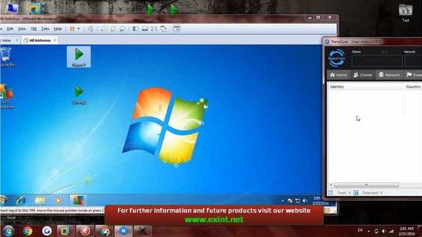Pause the virtual machine in VMware toolbar
422x237 pixels.
tap(72, 29)
